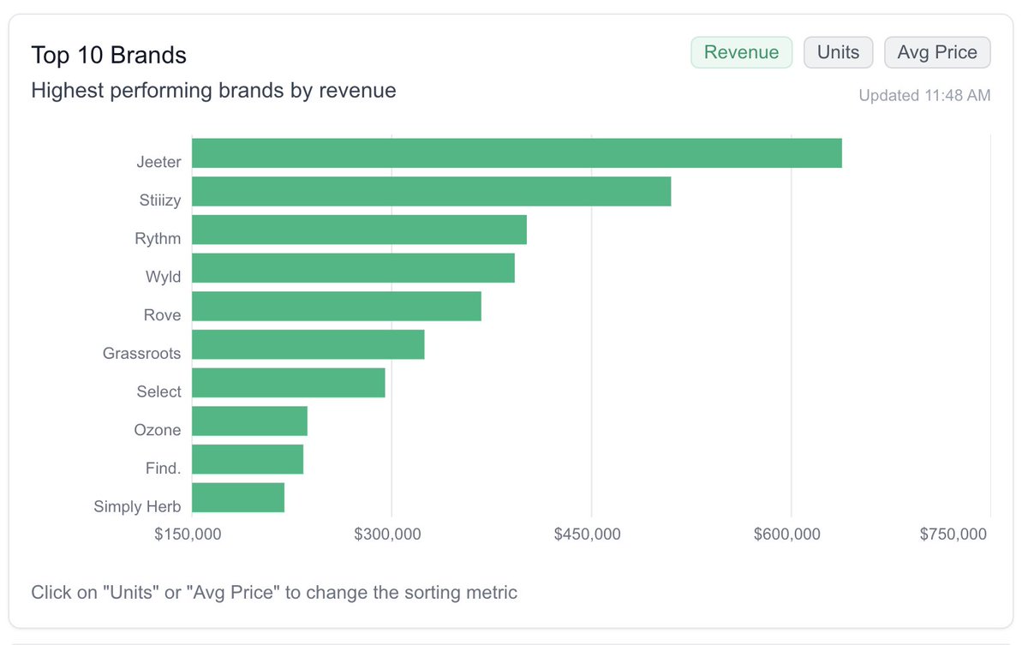Click the $450,000 axis label

[x=588, y=535]
